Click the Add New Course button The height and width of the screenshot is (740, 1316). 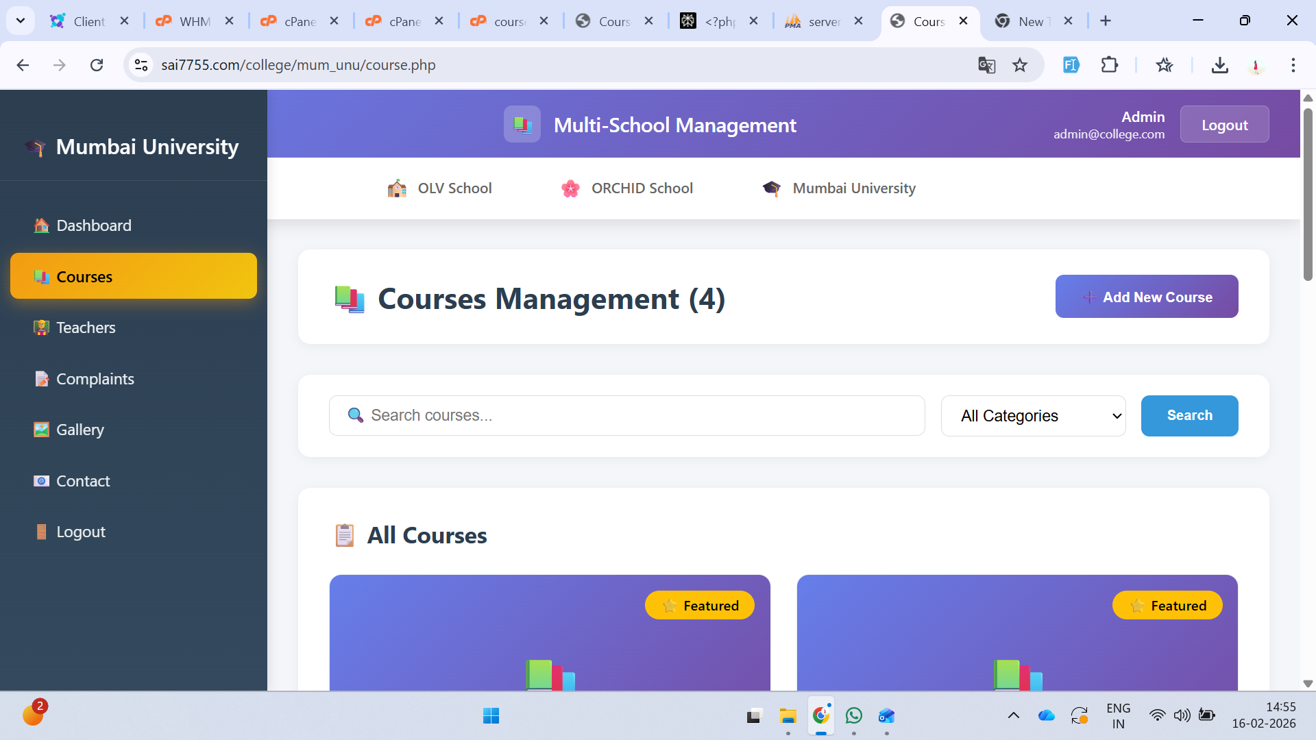click(x=1146, y=297)
